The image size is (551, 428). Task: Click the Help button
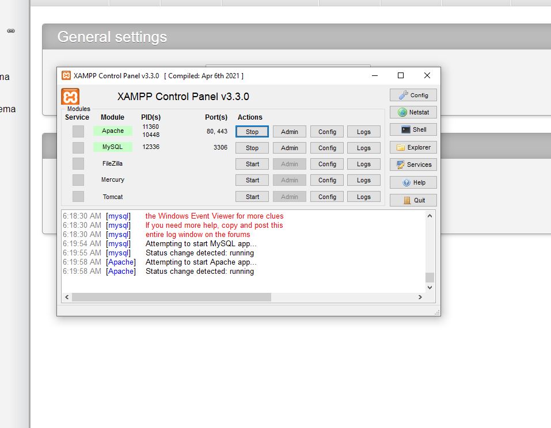pos(413,182)
